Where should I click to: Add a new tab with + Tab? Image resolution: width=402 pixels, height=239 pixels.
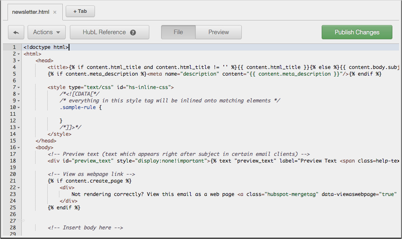pos(80,12)
